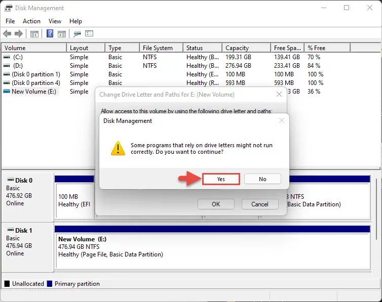Click the blue Primary partition legend swatch
This screenshot has width=382, height=302.
(50, 284)
